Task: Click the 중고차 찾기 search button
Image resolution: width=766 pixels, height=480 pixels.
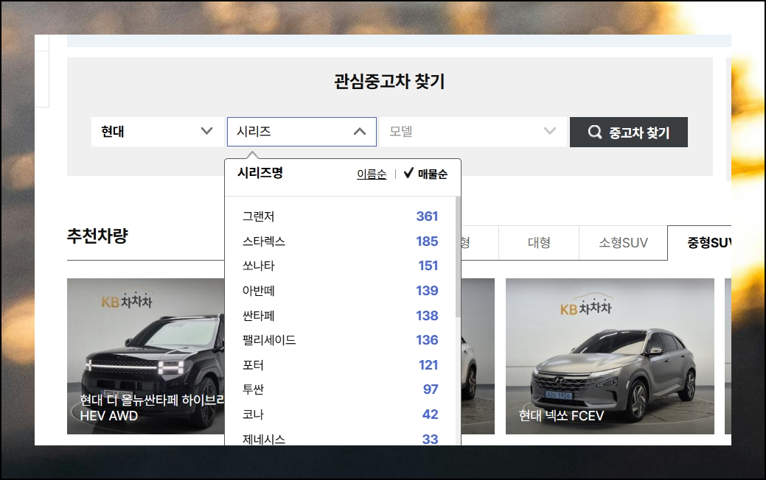Action: pyautogui.click(x=629, y=133)
